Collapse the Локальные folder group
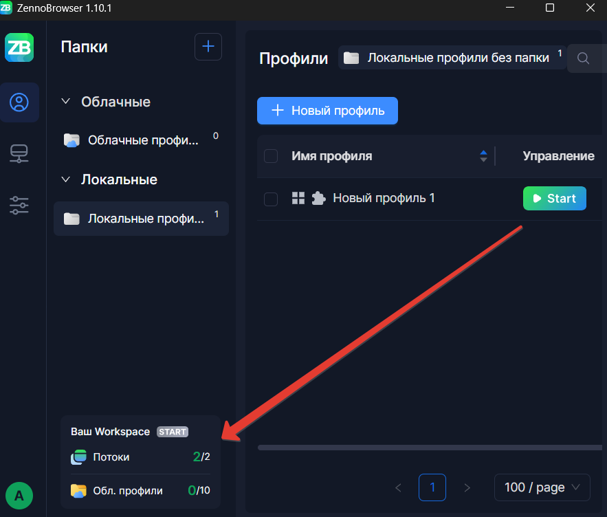The height and width of the screenshot is (517, 607). pyautogui.click(x=66, y=179)
